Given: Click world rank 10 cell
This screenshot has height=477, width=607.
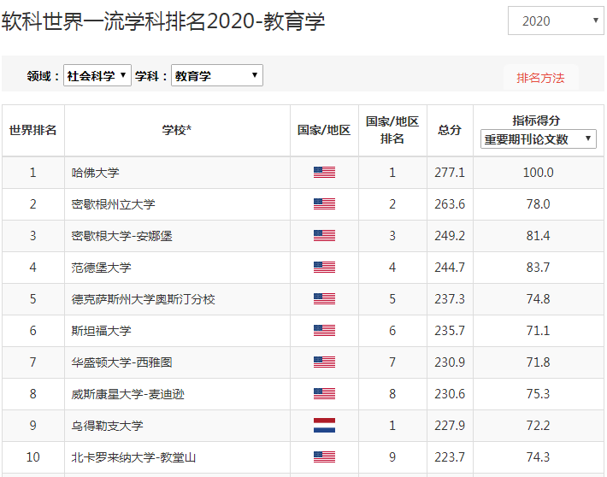Looking at the screenshot, I should (x=32, y=456).
